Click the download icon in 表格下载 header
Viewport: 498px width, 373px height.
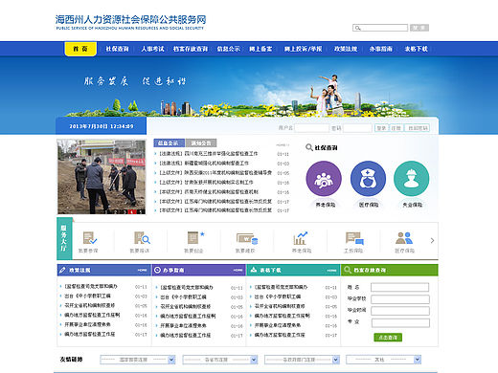pos(254,270)
